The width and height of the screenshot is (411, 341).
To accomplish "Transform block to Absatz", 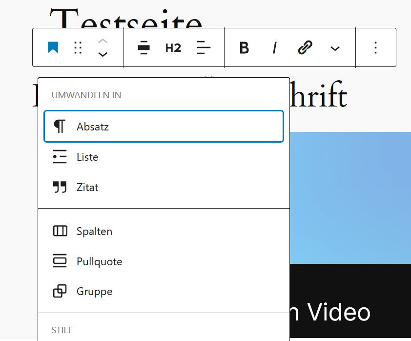I will [164, 127].
